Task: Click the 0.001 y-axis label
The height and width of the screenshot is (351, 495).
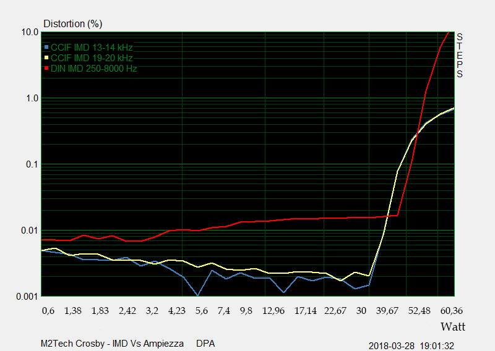Action: coord(27,297)
